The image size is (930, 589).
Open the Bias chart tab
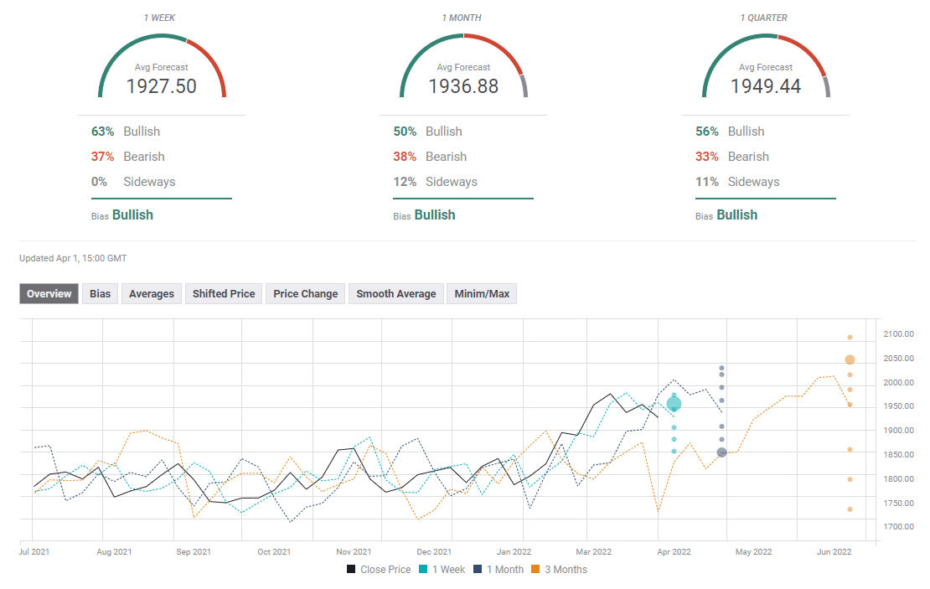[x=101, y=293]
